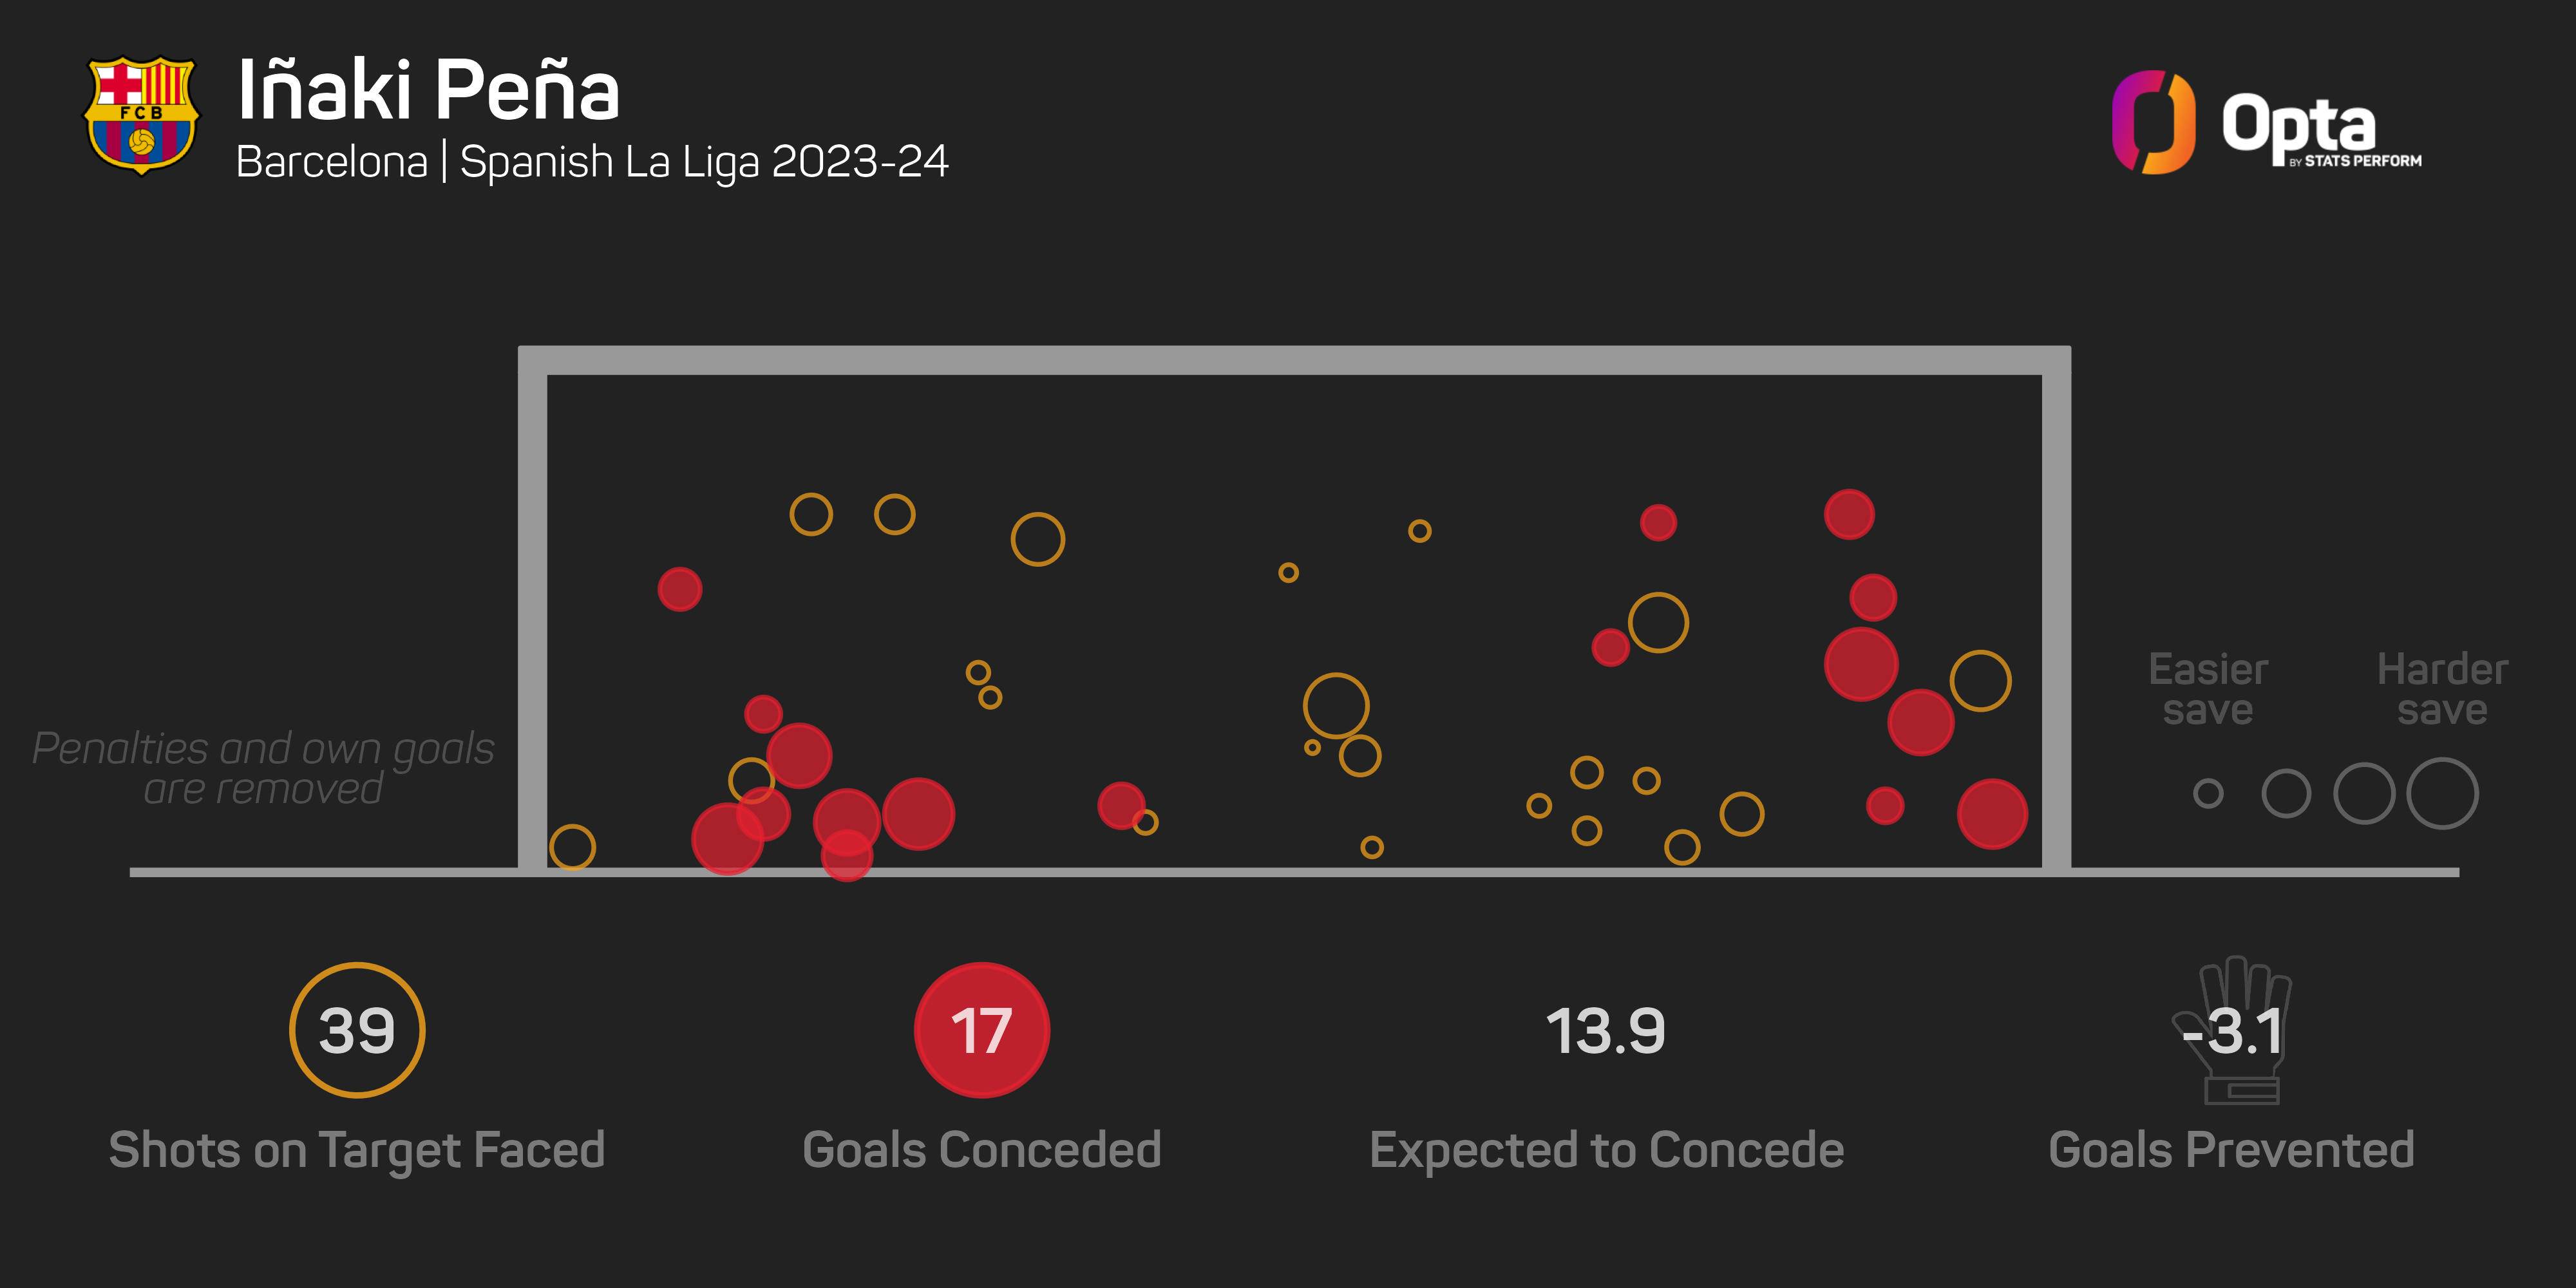Viewport: 2576px width, 1288px height.
Task: Click the Harder save legend text
Action: click(x=2442, y=690)
